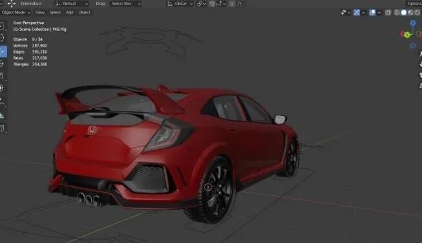
Task: Open the View menu
Action: coord(40,12)
